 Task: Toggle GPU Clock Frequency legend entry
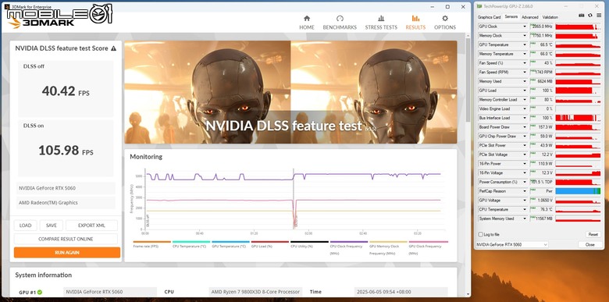[428, 247]
